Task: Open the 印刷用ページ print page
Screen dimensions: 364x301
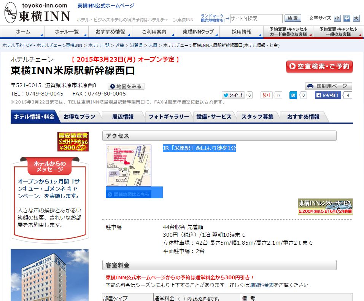Action: (x=329, y=86)
